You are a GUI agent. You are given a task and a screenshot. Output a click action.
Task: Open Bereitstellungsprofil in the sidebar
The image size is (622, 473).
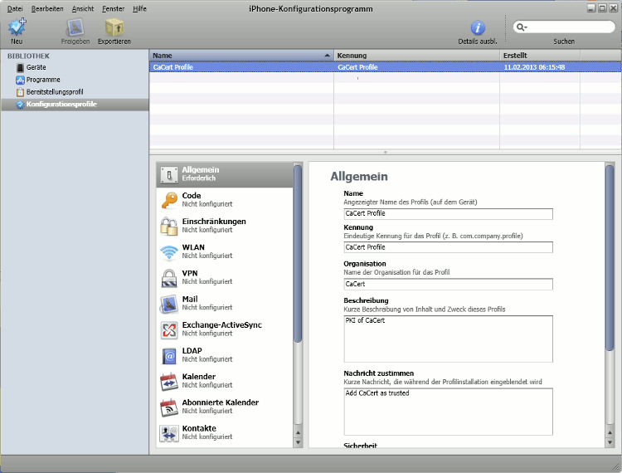click(54, 92)
